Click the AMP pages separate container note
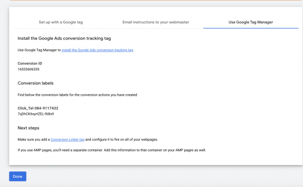Viewport: 303px width, 187px height. (x=112, y=150)
